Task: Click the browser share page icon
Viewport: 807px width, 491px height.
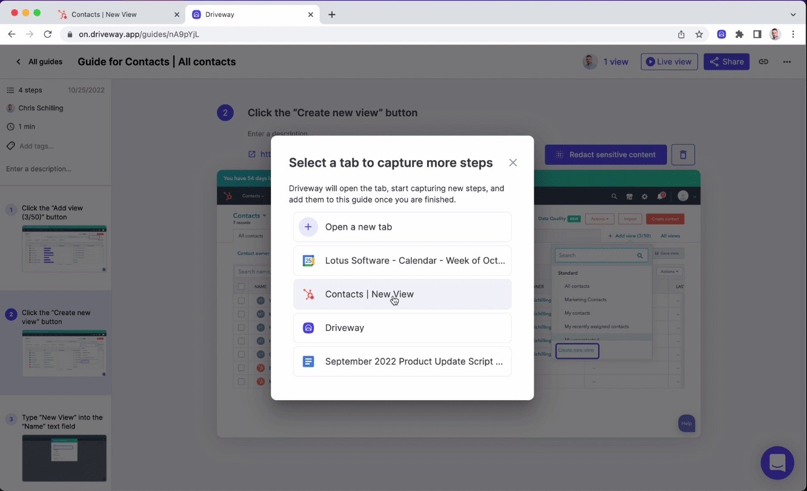Action: pyautogui.click(x=681, y=35)
